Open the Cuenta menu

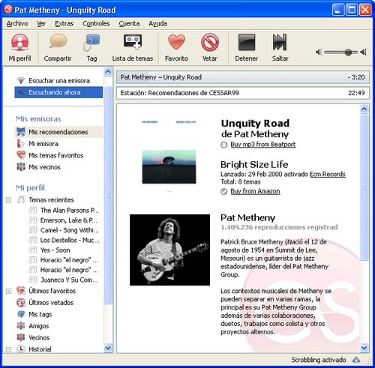tap(129, 23)
